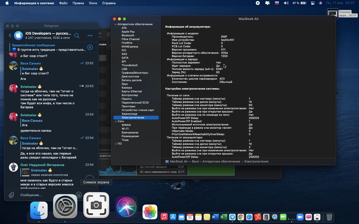Open Telegram chat more-options dots
Viewport: 359px width, 224px height.
pos(90,36)
